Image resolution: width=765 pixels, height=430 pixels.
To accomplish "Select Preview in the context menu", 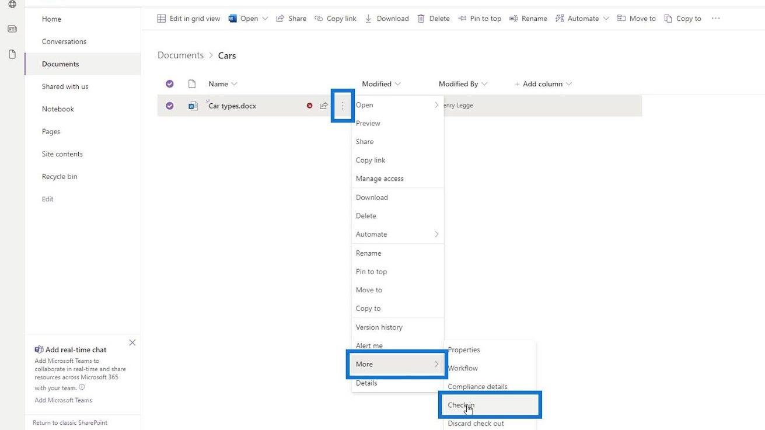I will pyautogui.click(x=397, y=123).
